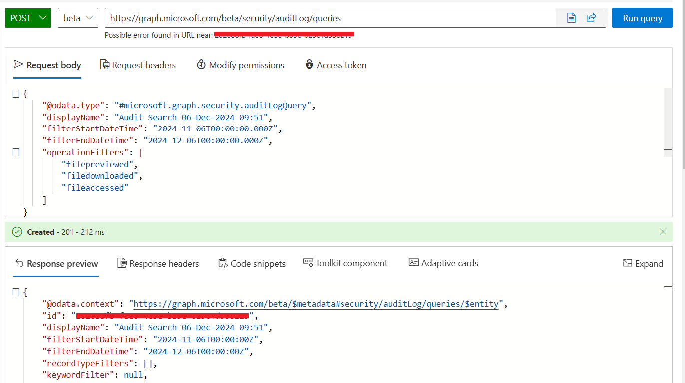Screen dimensions: 685x383
Task: Click the request body minimap scrollbar
Action: tap(668, 122)
